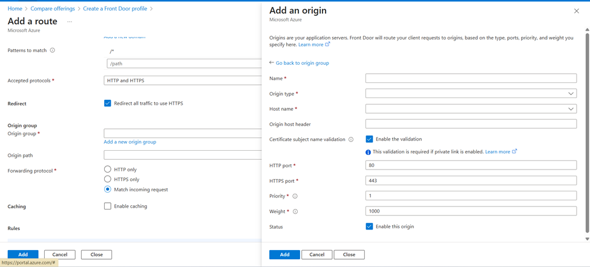Screen dimensions: 590x267
Task: Click the scrollbar up arrow in origin panel
Action: [586, 29]
